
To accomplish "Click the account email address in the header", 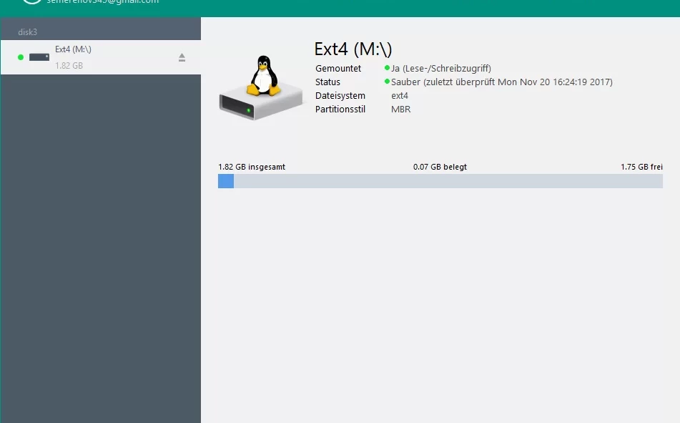I will [103, 2].
